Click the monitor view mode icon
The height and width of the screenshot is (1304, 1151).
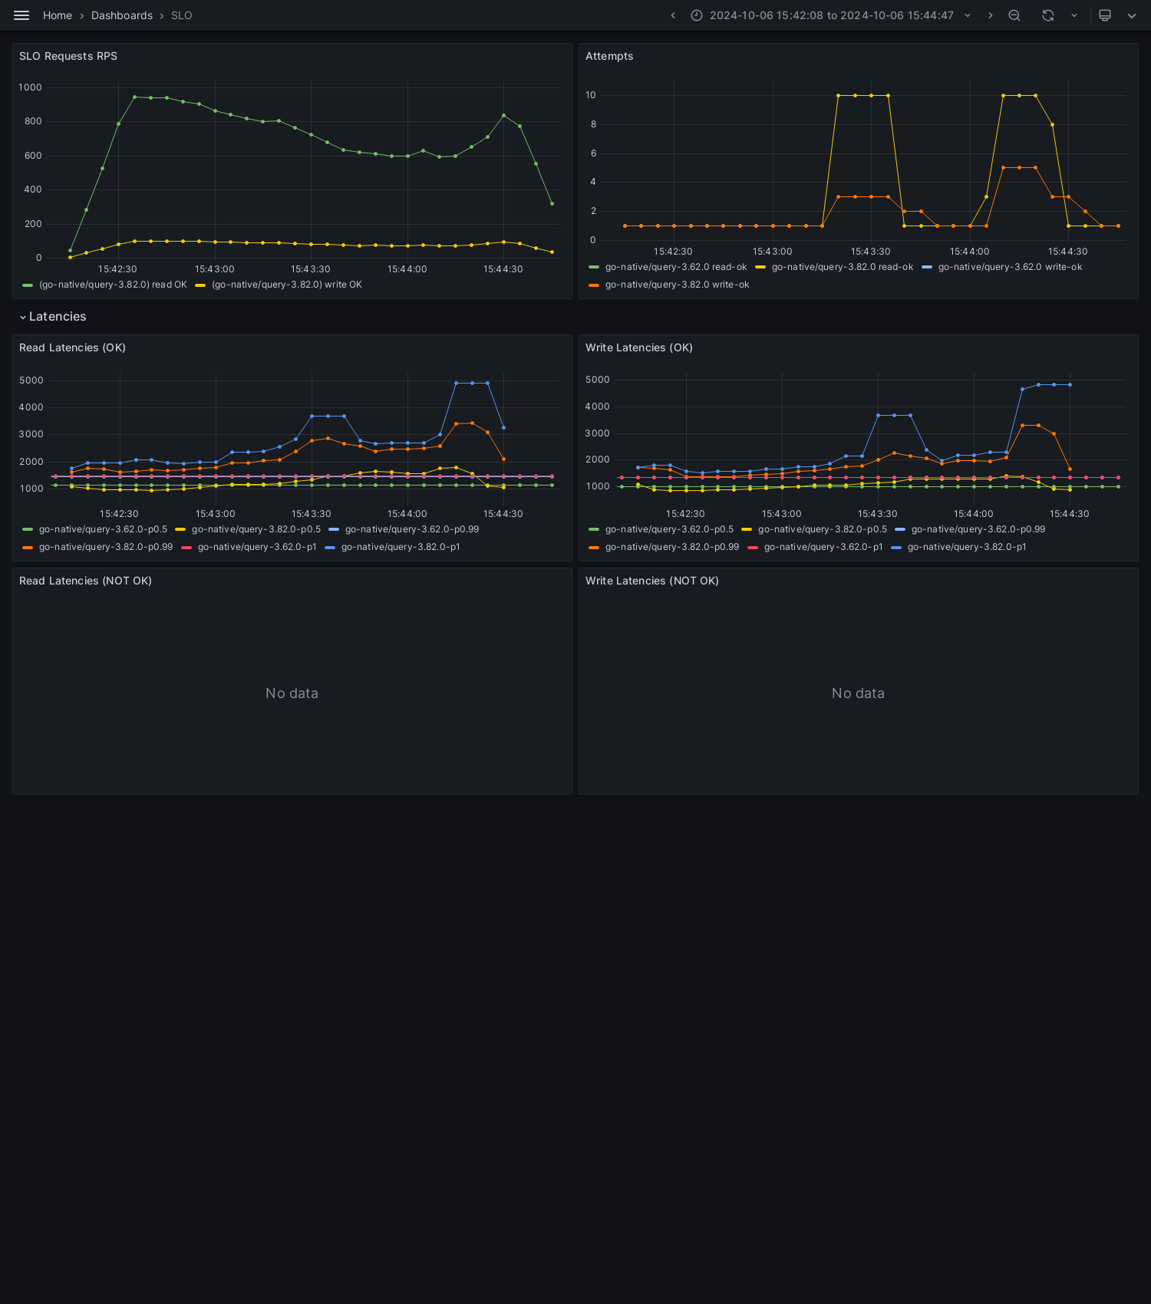coord(1105,15)
